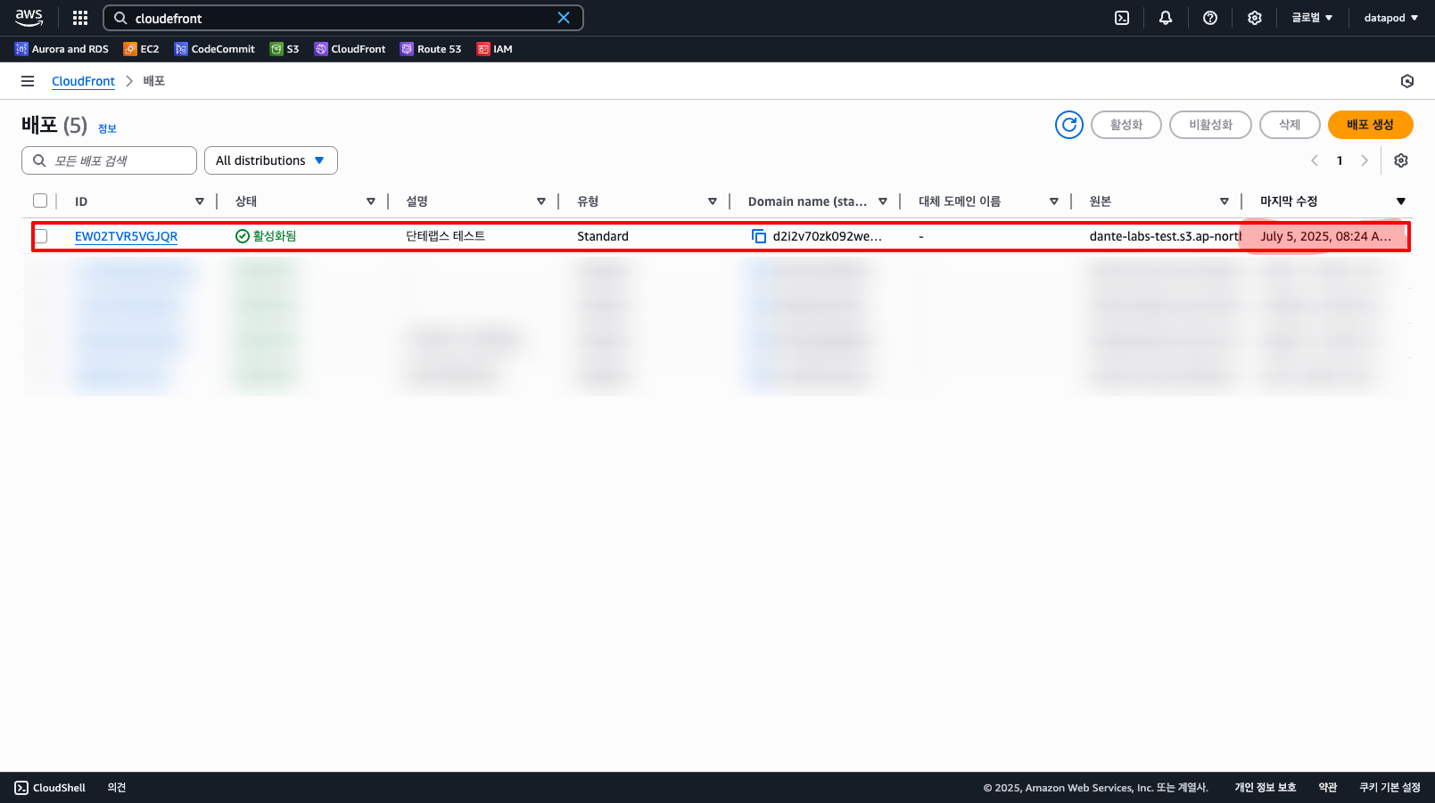The width and height of the screenshot is (1435, 803).
Task: Open the help question mark menu
Action: [1210, 18]
